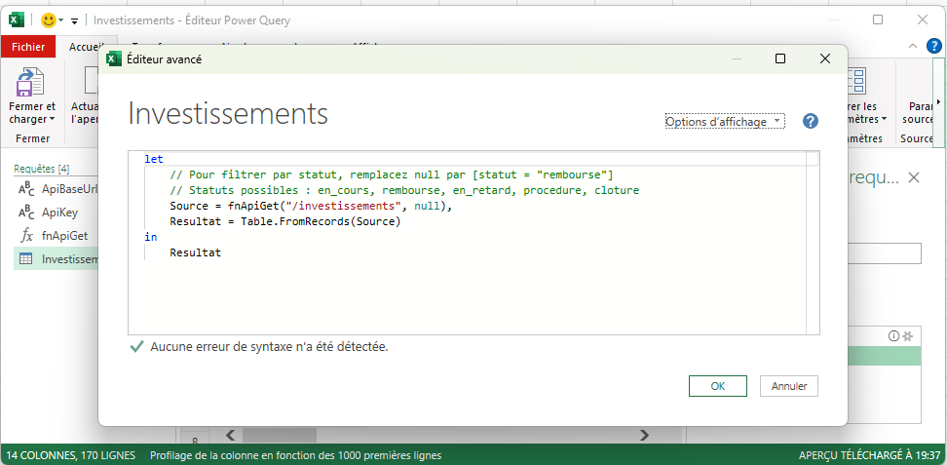Select the Investissements table query
The image size is (947, 465).
(56, 258)
